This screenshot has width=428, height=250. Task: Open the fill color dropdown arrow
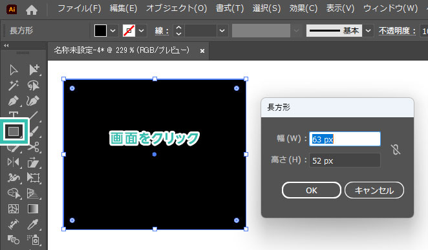(x=112, y=31)
